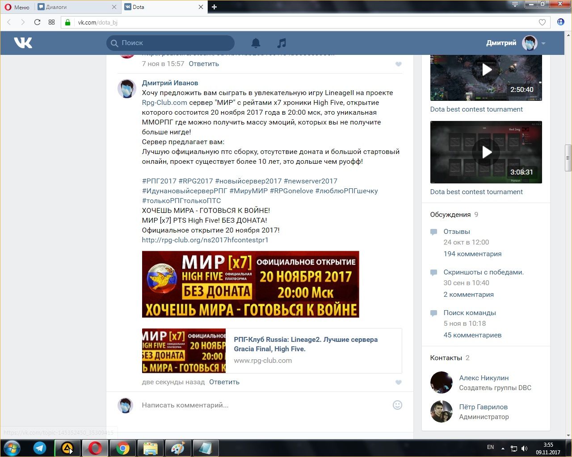Click the Написать комментарий input field
This screenshot has height=457, width=572.
[x=264, y=405]
